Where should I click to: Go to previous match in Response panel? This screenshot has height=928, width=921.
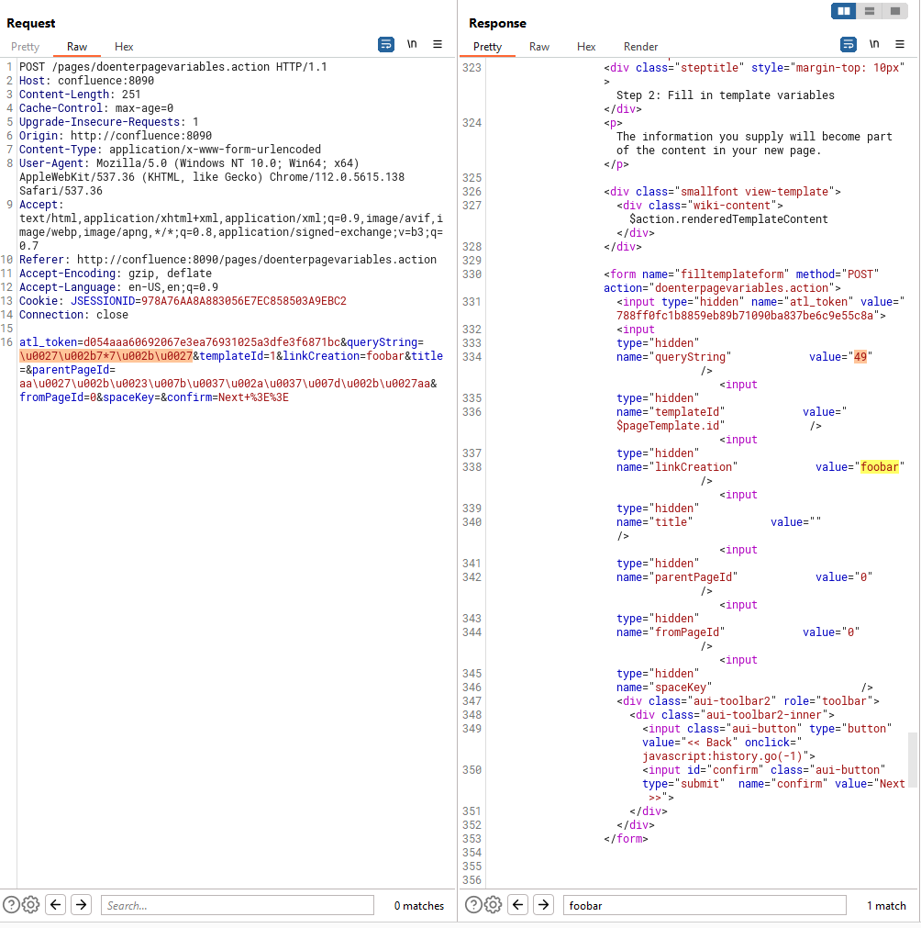518,905
